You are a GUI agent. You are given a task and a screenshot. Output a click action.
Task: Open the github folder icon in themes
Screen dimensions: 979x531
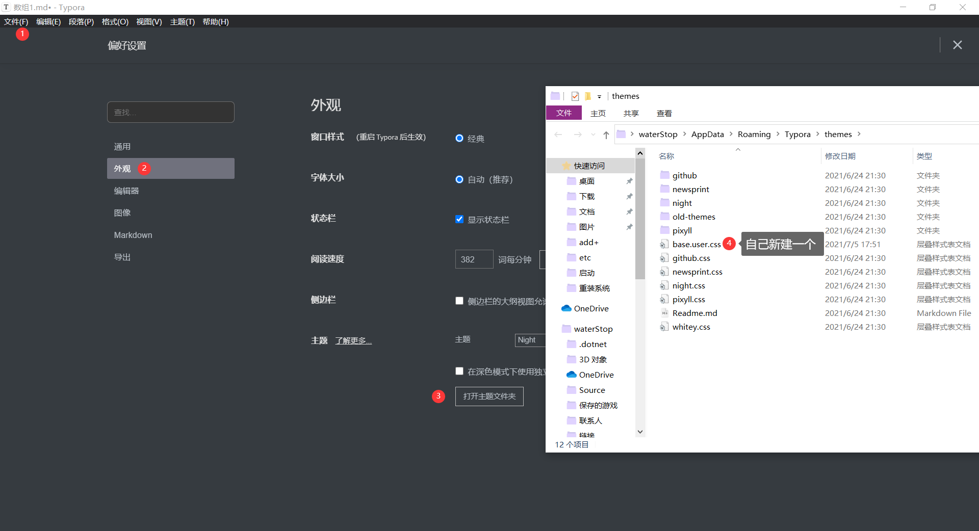[x=665, y=175]
